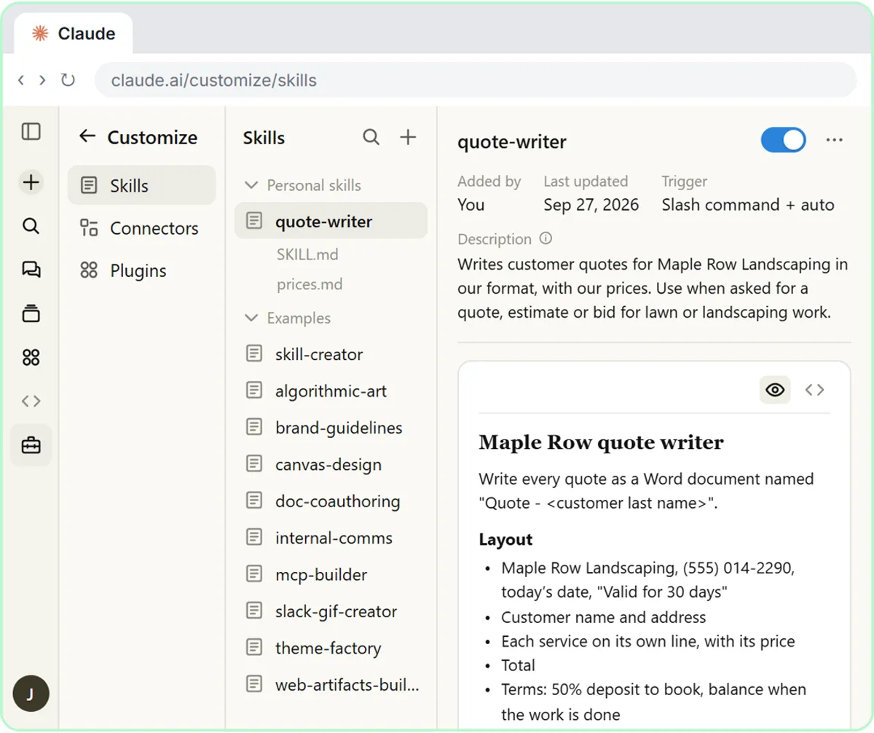The width and height of the screenshot is (874, 733).
Task: Open the Connectors section
Action: click(x=141, y=228)
